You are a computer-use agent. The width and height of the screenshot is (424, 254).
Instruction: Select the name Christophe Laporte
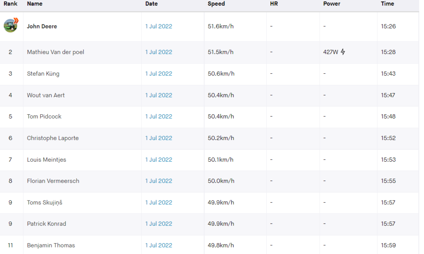pos(53,138)
